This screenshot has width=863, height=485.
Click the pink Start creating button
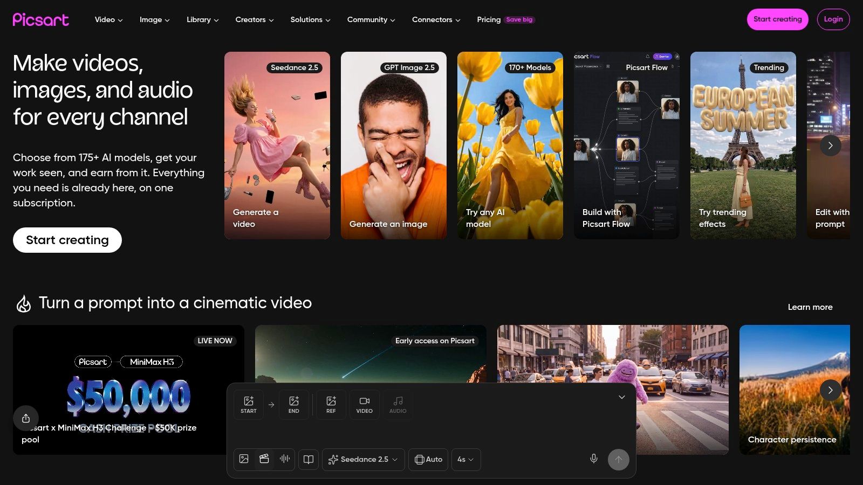[778, 19]
